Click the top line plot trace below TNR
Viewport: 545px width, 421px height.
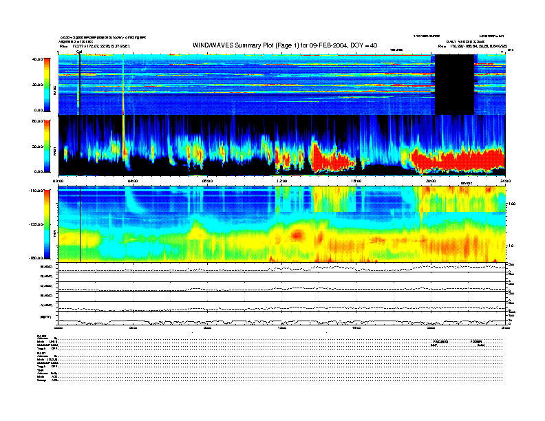coord(281,267)
